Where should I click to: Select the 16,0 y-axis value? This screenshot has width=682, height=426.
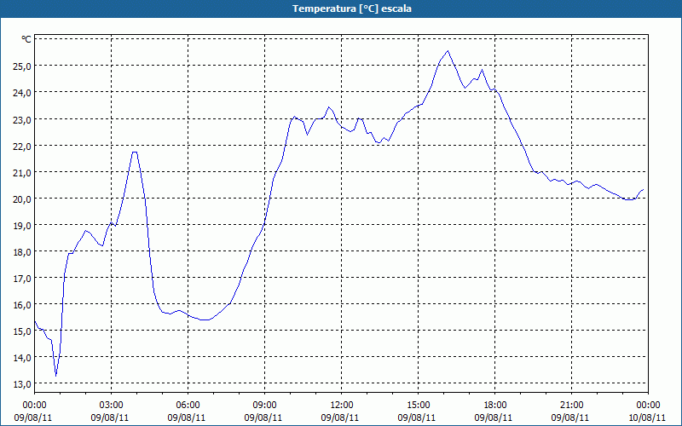click(x=22, y=305)
